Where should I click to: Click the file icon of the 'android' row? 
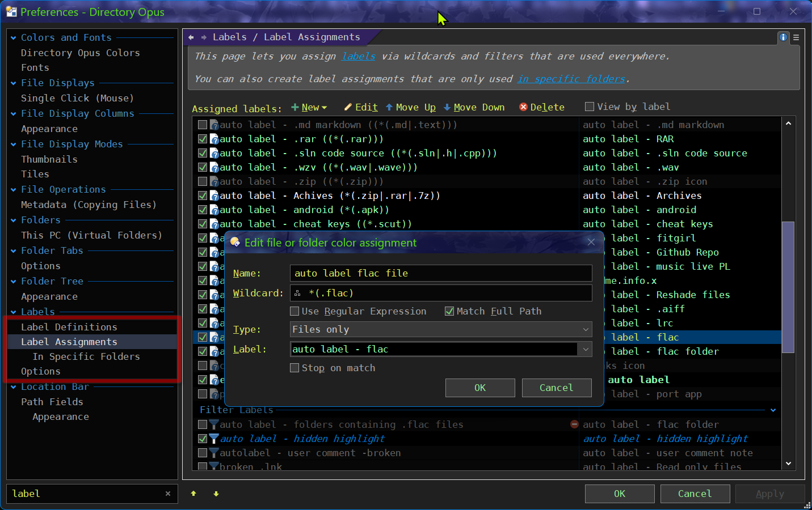(x=214, y=210)
